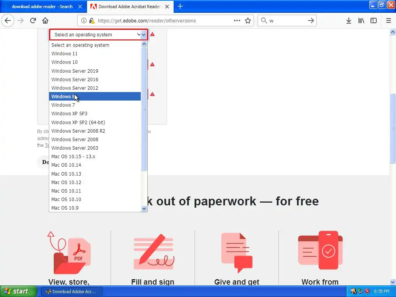
Task: Close the download adobe reader search tab
Action: tap(80, 7)
